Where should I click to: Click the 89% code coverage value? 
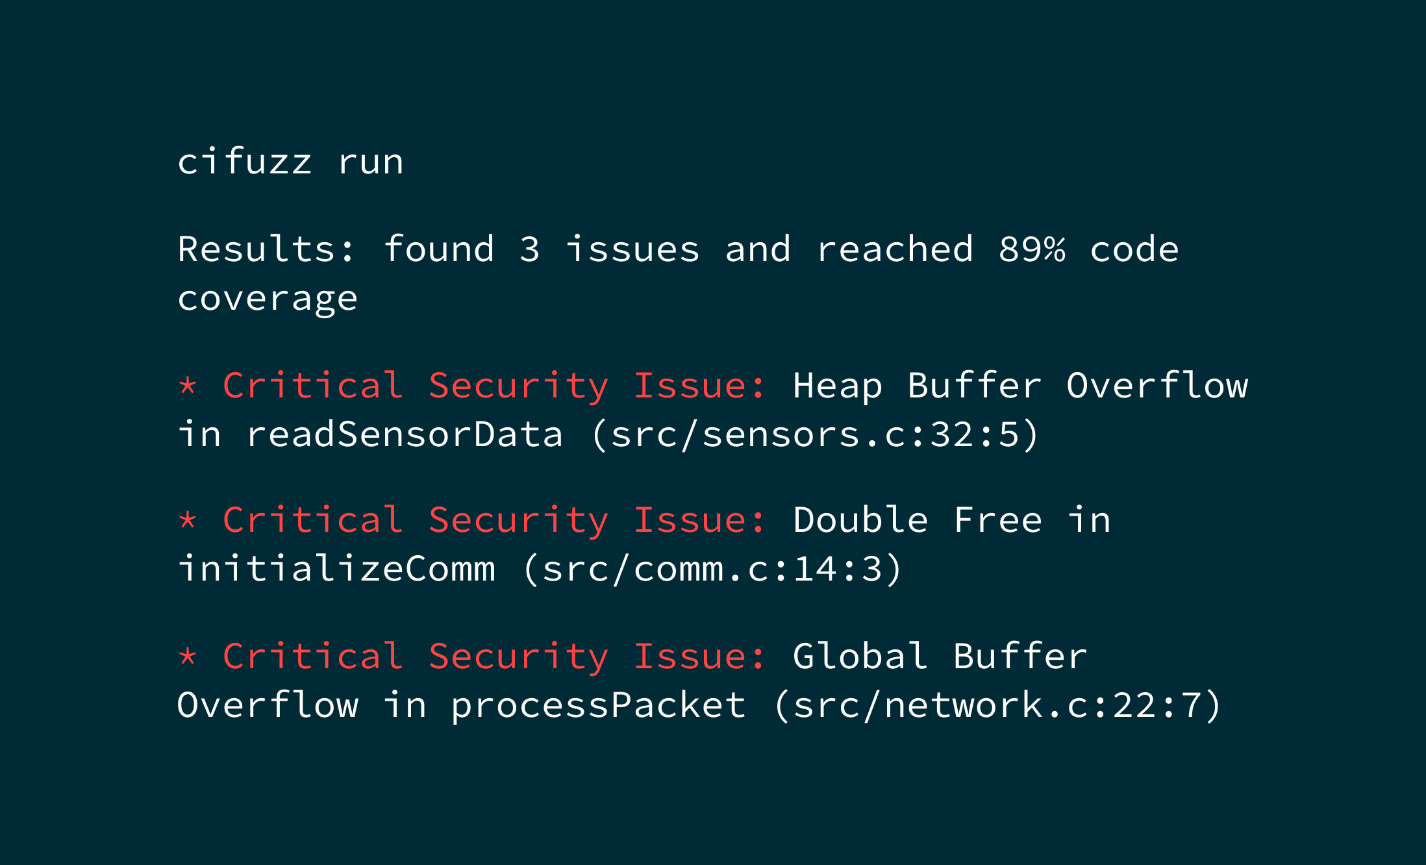click(1032, 249)
